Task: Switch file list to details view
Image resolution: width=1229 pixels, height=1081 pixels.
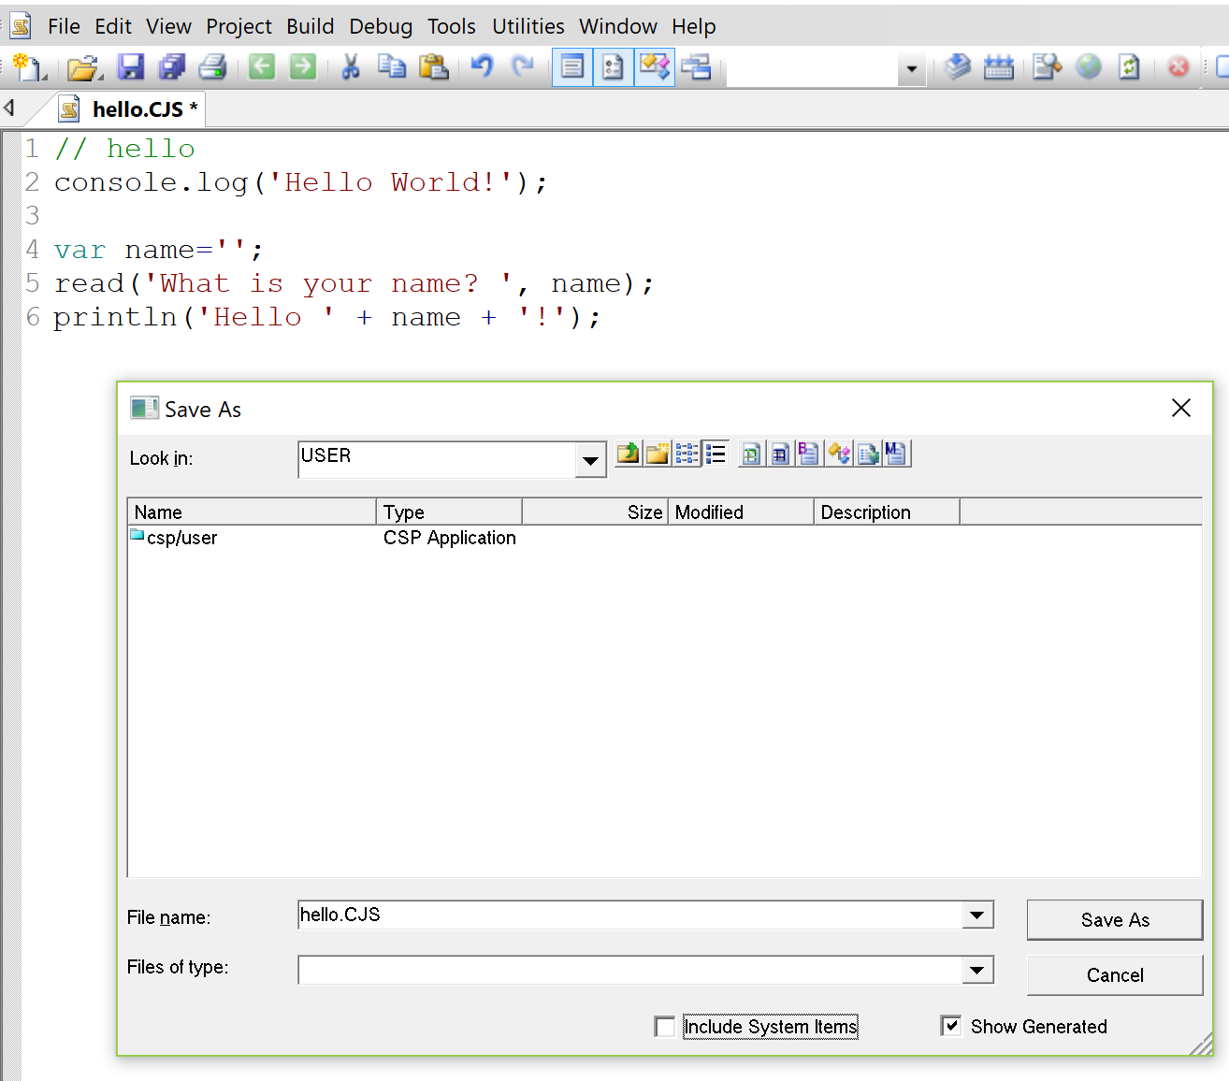Action: coord(716,454)
